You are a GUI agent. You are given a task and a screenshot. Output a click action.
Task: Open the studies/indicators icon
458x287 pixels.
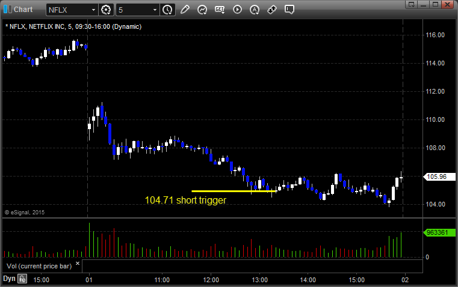(202, 10)
